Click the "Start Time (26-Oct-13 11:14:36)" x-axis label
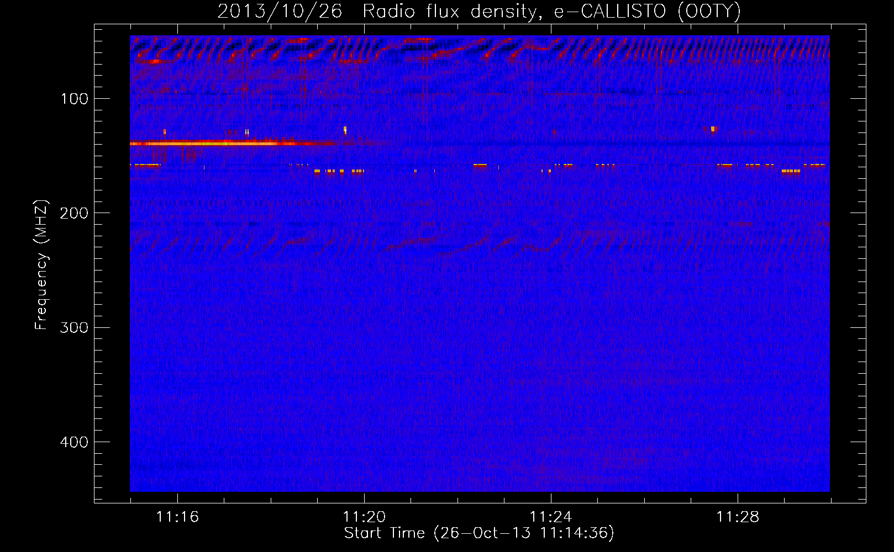The width and height of the screenshot is (894, 552). [x=479, y=533]
